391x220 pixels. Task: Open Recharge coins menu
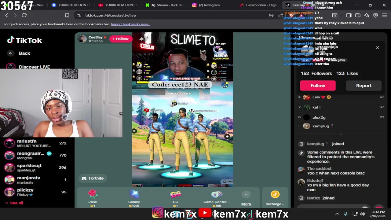[275, 198]
